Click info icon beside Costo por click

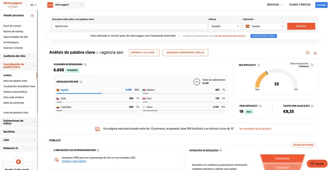click(x=312, y=106)
